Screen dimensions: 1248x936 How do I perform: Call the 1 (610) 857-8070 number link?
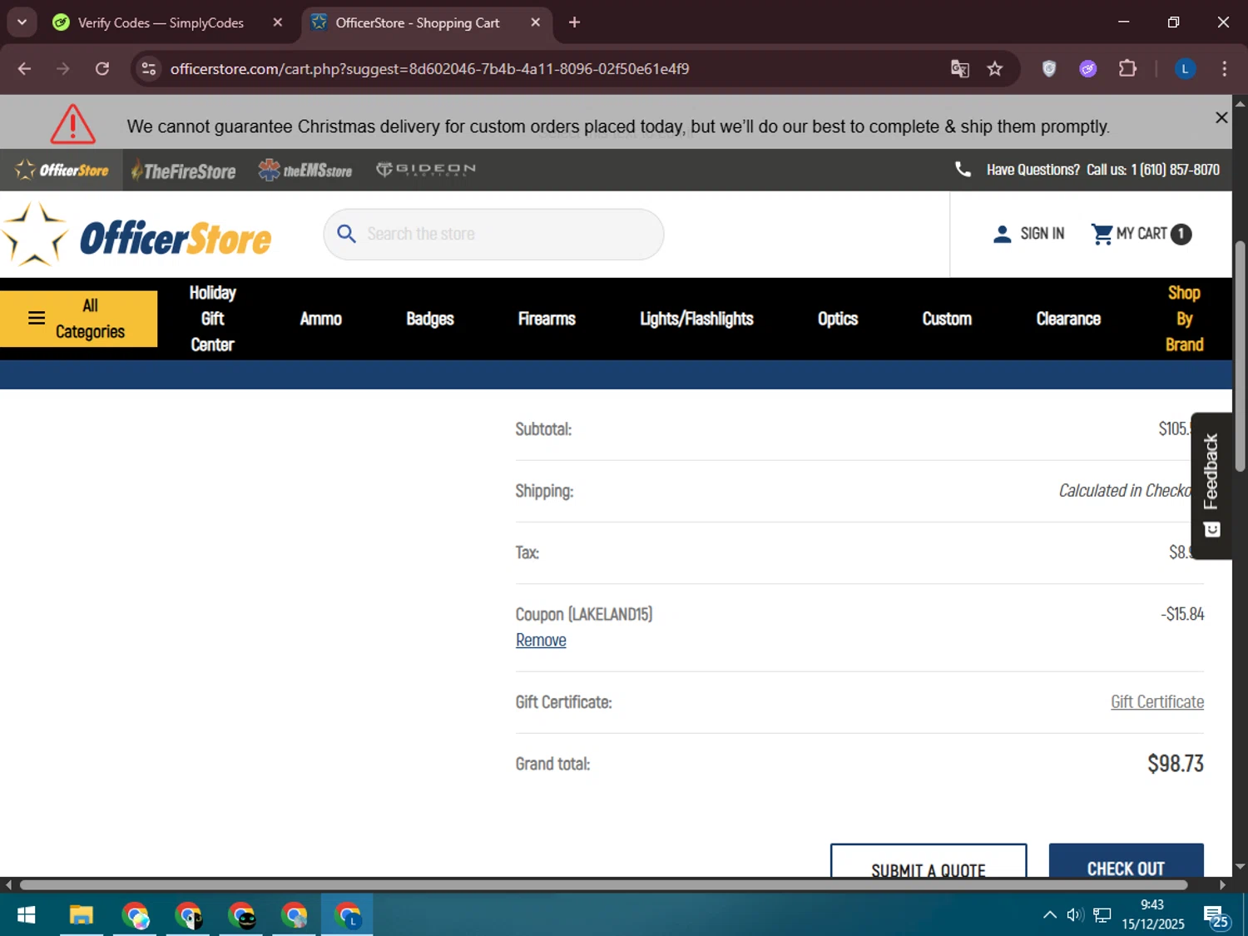tap(1175, 170)
